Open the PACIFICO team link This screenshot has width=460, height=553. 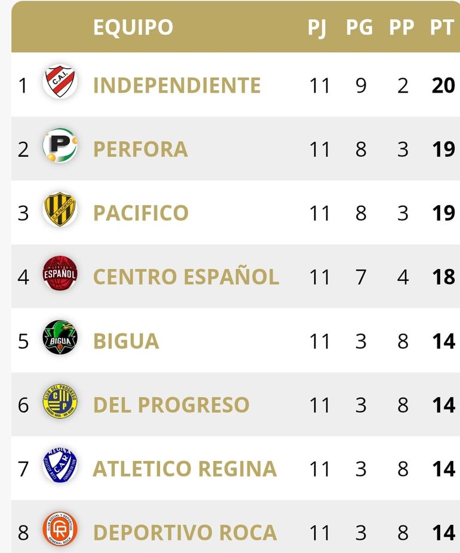pyautogui.click(x=141, y=213)
